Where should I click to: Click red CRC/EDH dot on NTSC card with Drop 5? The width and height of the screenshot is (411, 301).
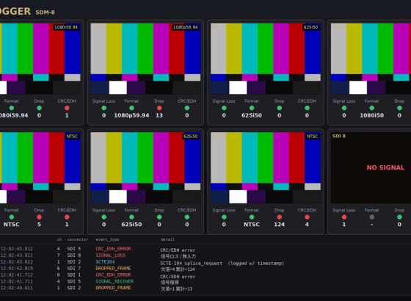tap(67, 217)
